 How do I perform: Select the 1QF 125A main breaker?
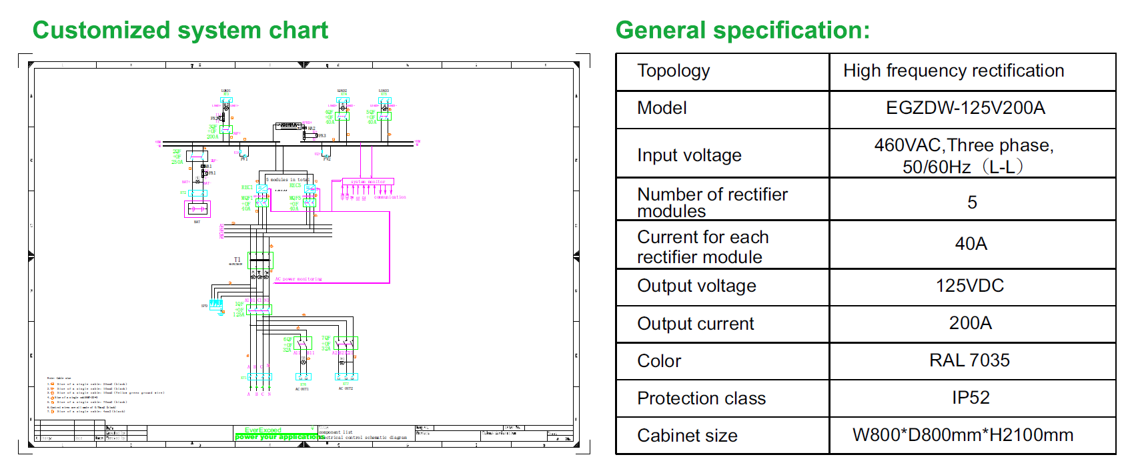[258, 309]
